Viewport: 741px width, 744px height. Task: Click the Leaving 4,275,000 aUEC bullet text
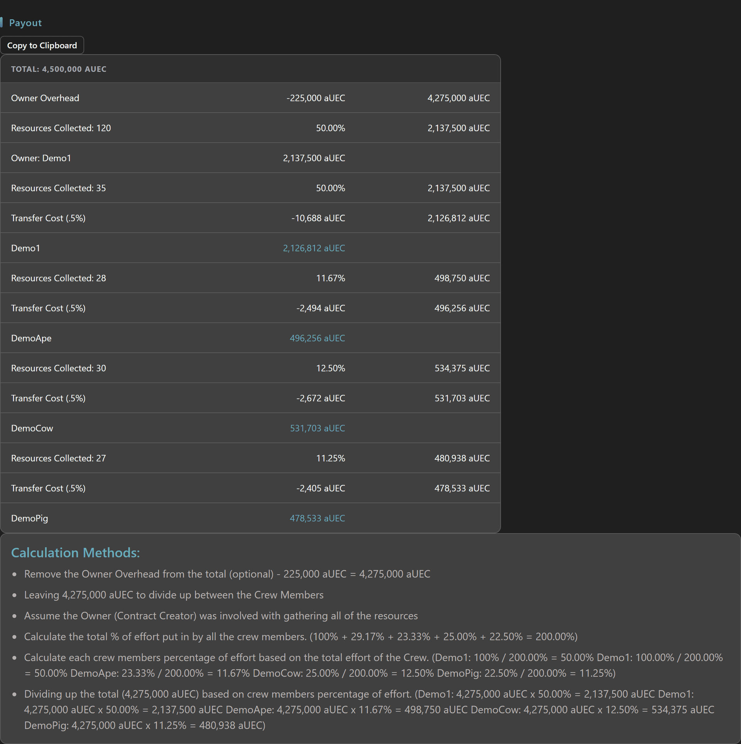click(x=174, y=595)
